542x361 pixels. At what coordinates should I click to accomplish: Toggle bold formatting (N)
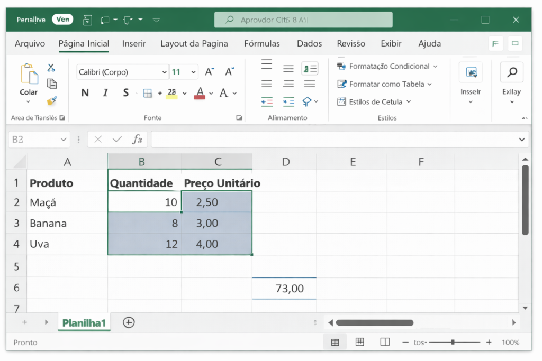click(x=85, y=93)
